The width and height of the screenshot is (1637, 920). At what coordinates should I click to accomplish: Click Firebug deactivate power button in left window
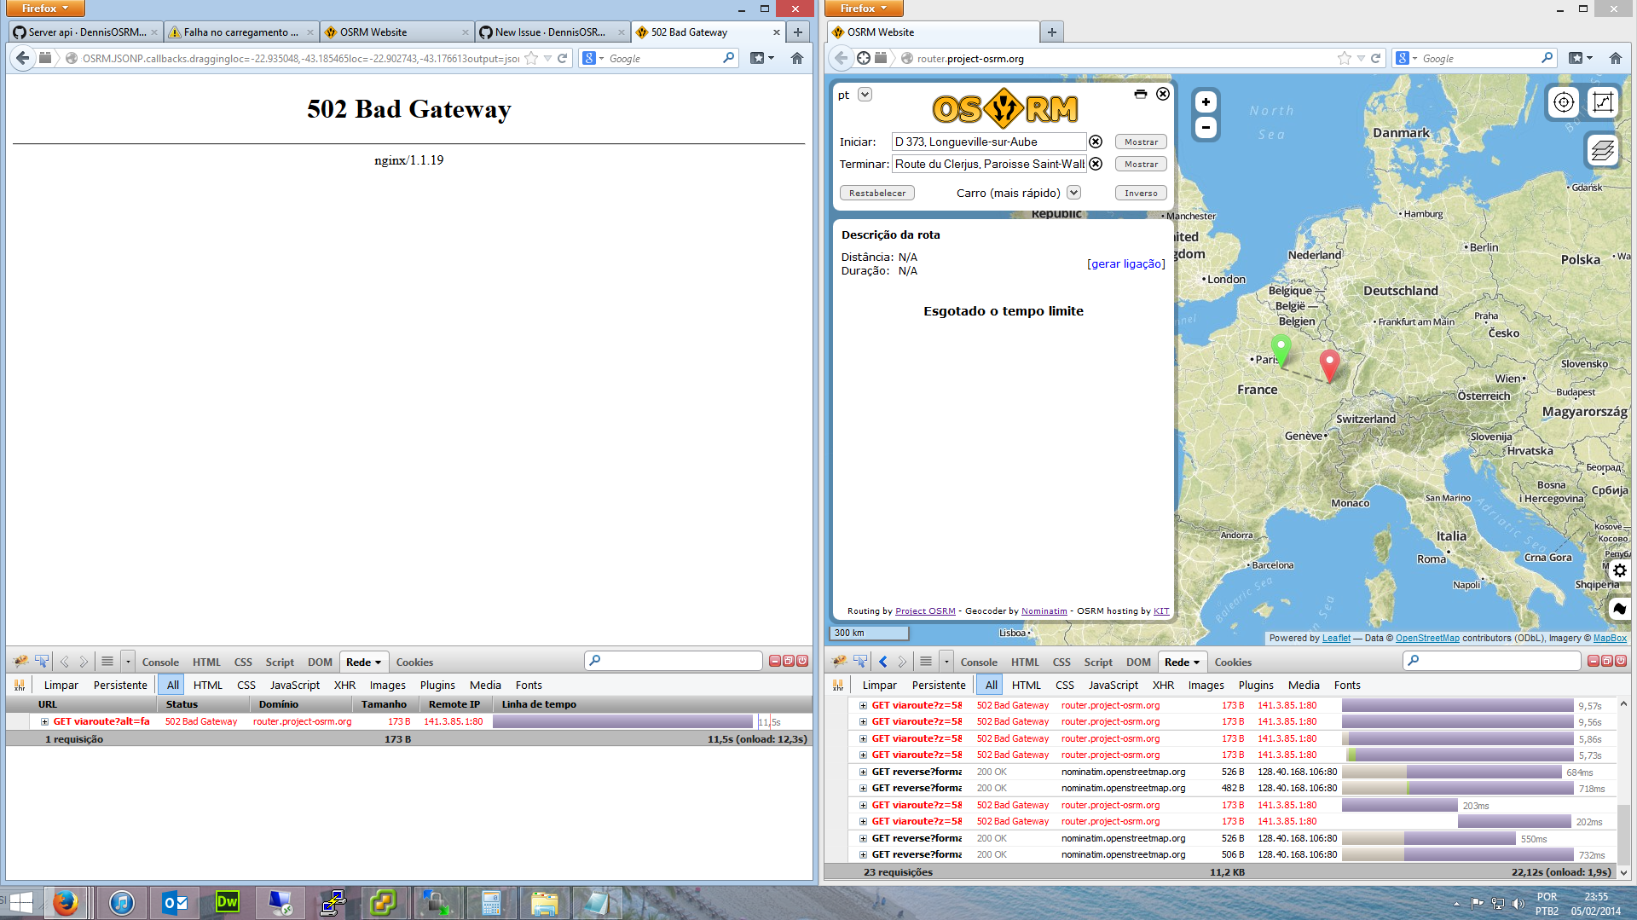click(802, 661)
